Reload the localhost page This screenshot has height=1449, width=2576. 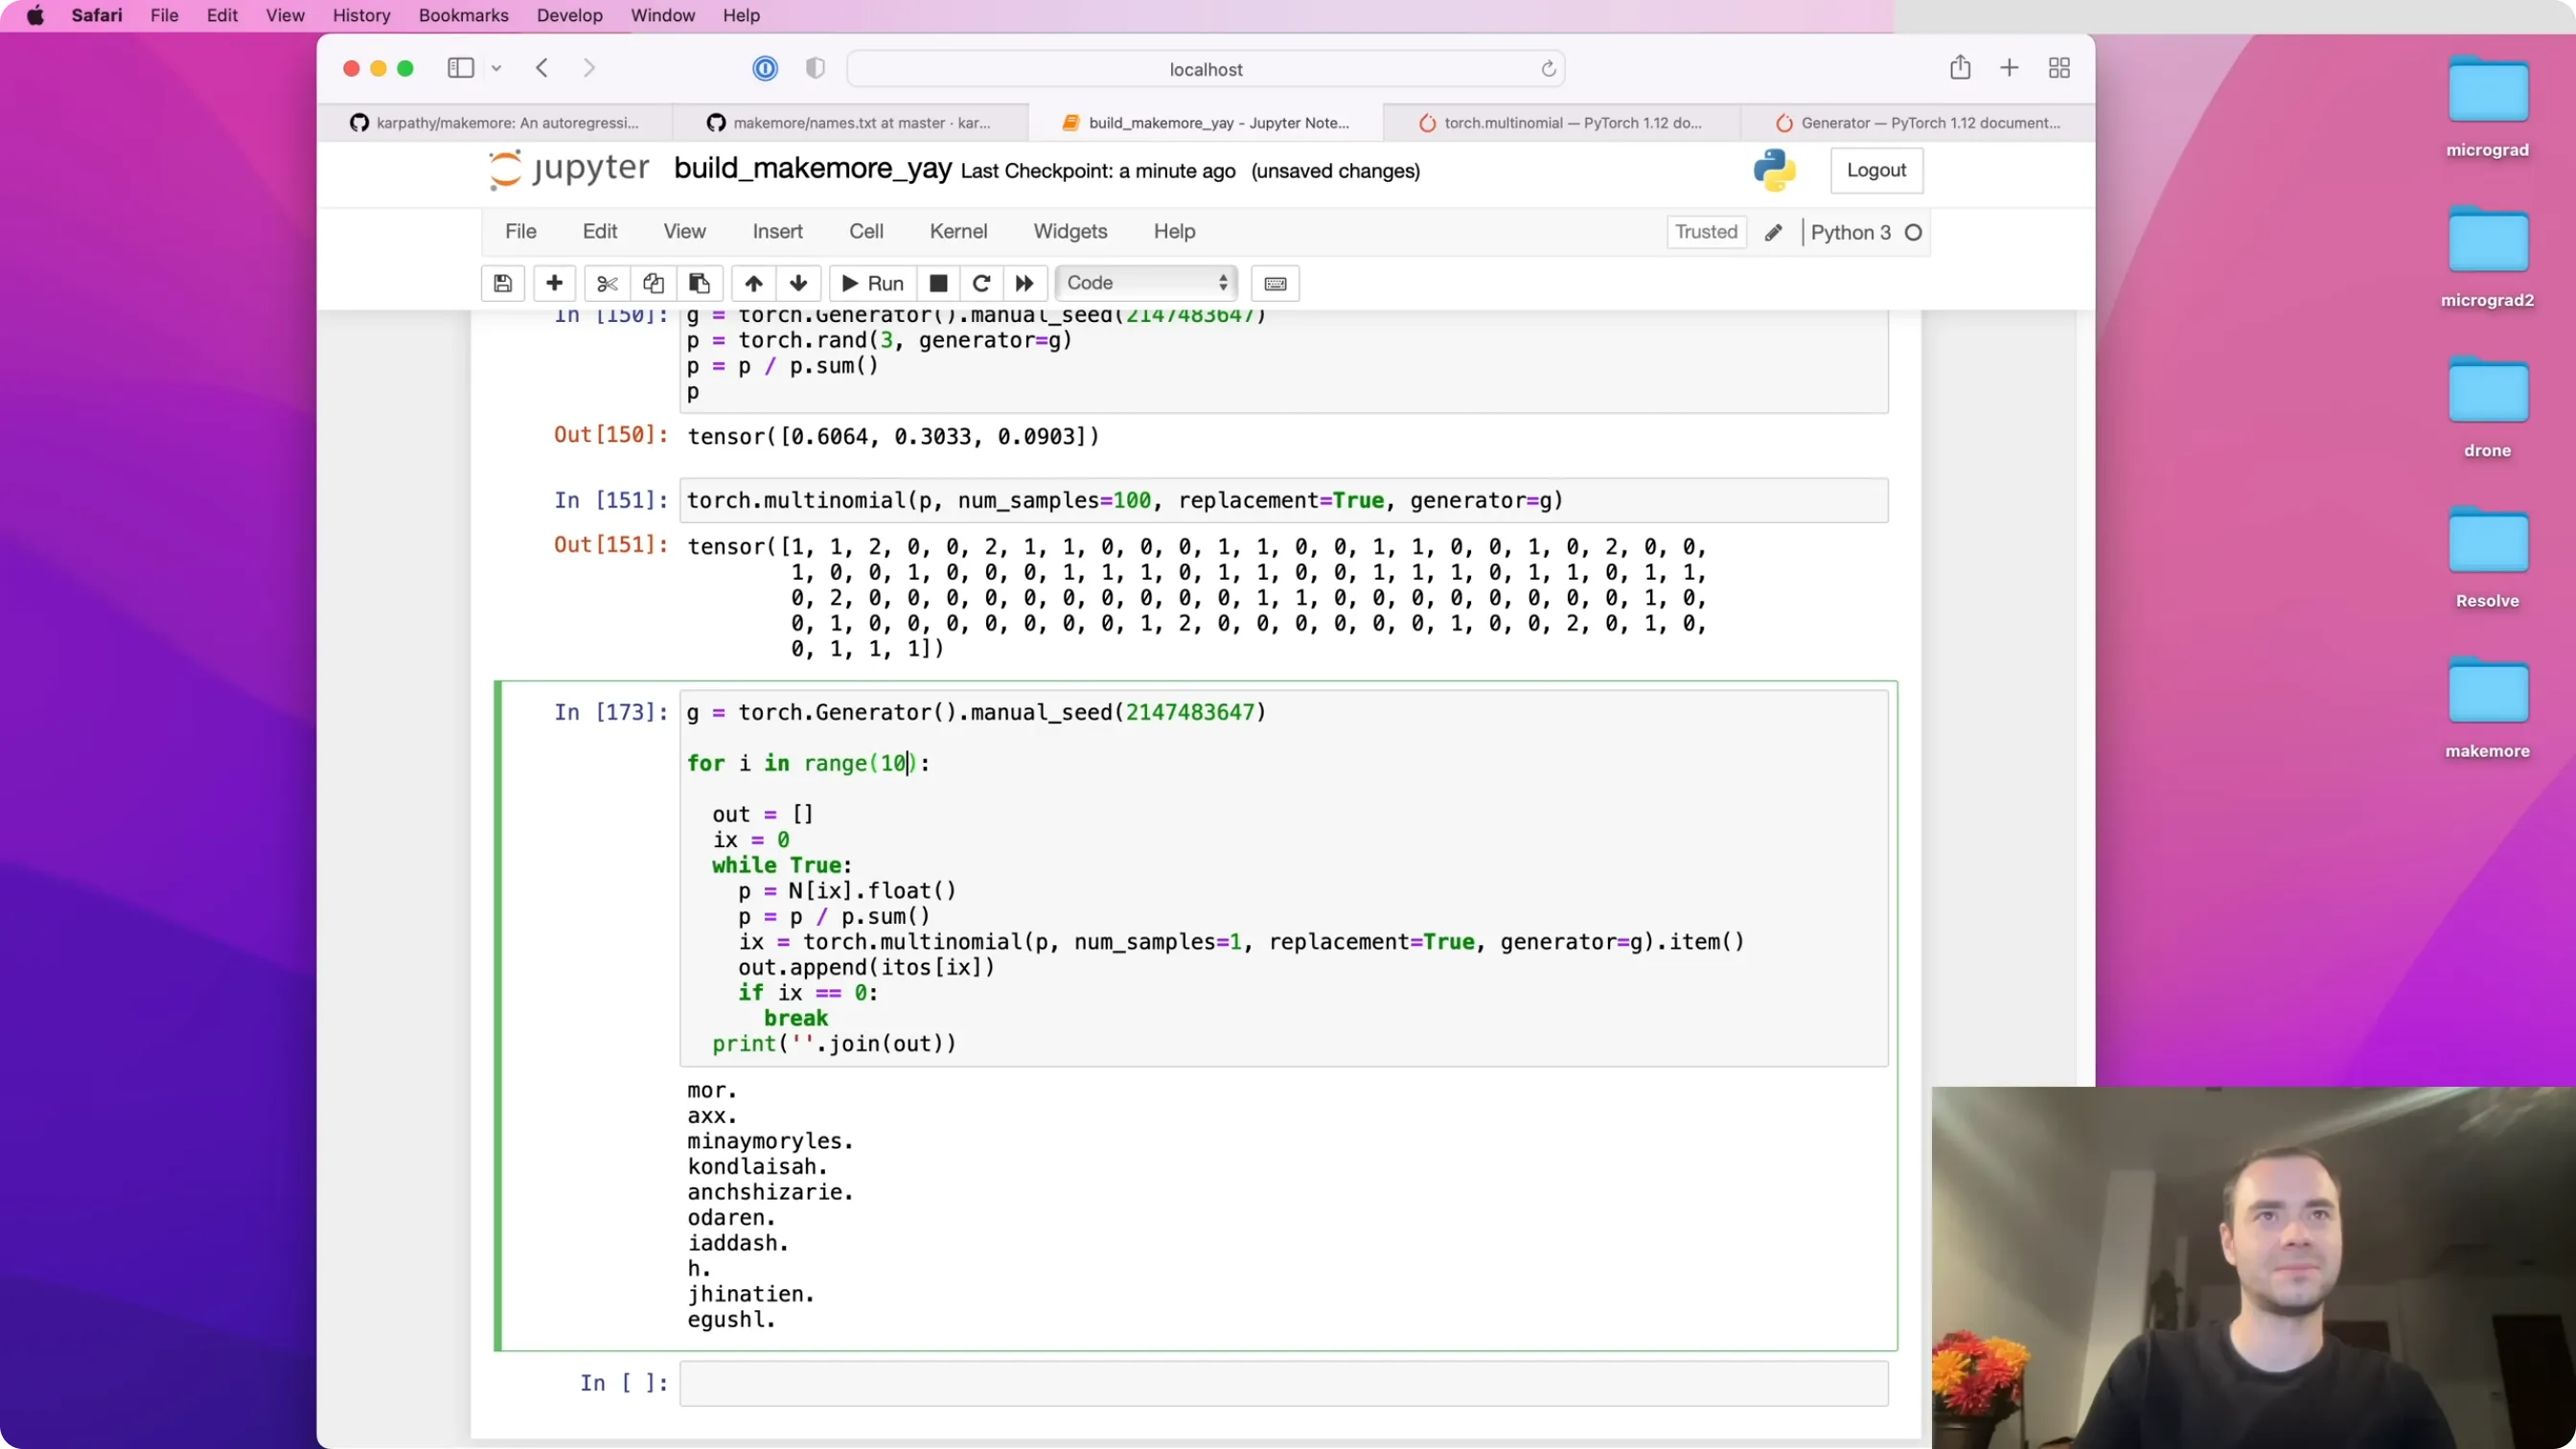point(1548,69)
